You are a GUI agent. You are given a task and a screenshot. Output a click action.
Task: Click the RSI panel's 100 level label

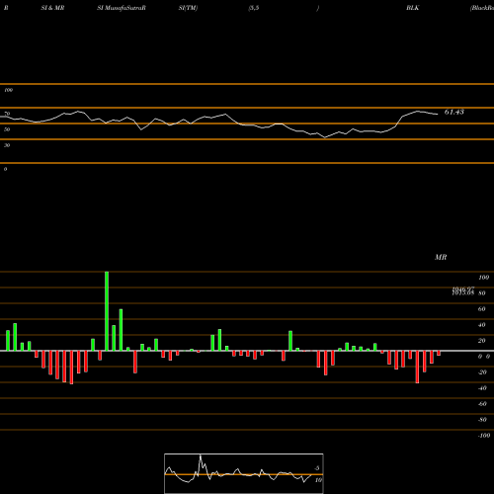[8, 90]
